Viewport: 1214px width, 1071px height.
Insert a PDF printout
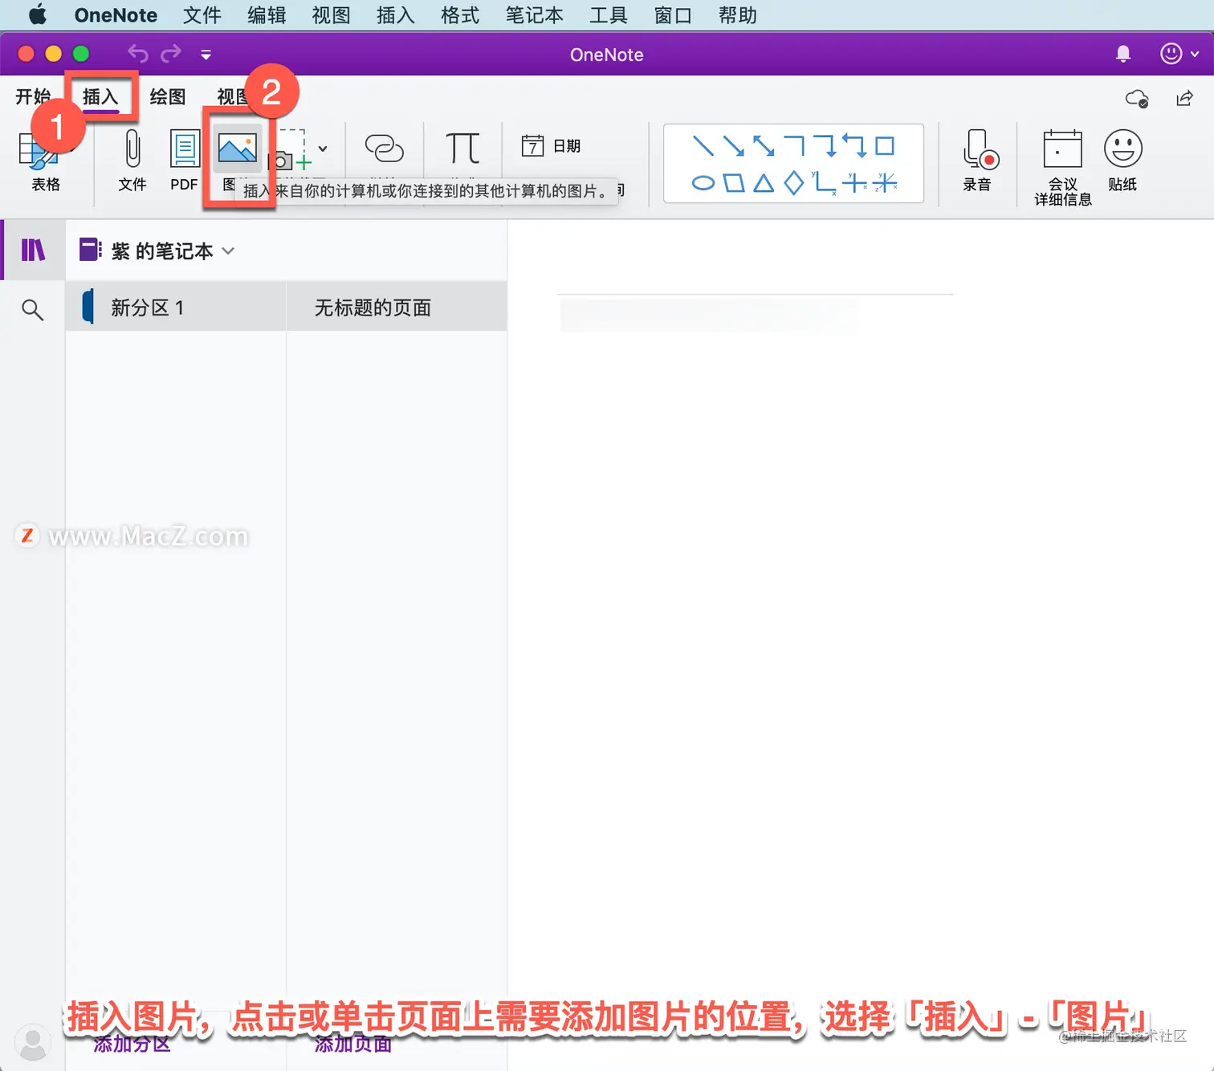pyautogui.click(x=184, y=161)
